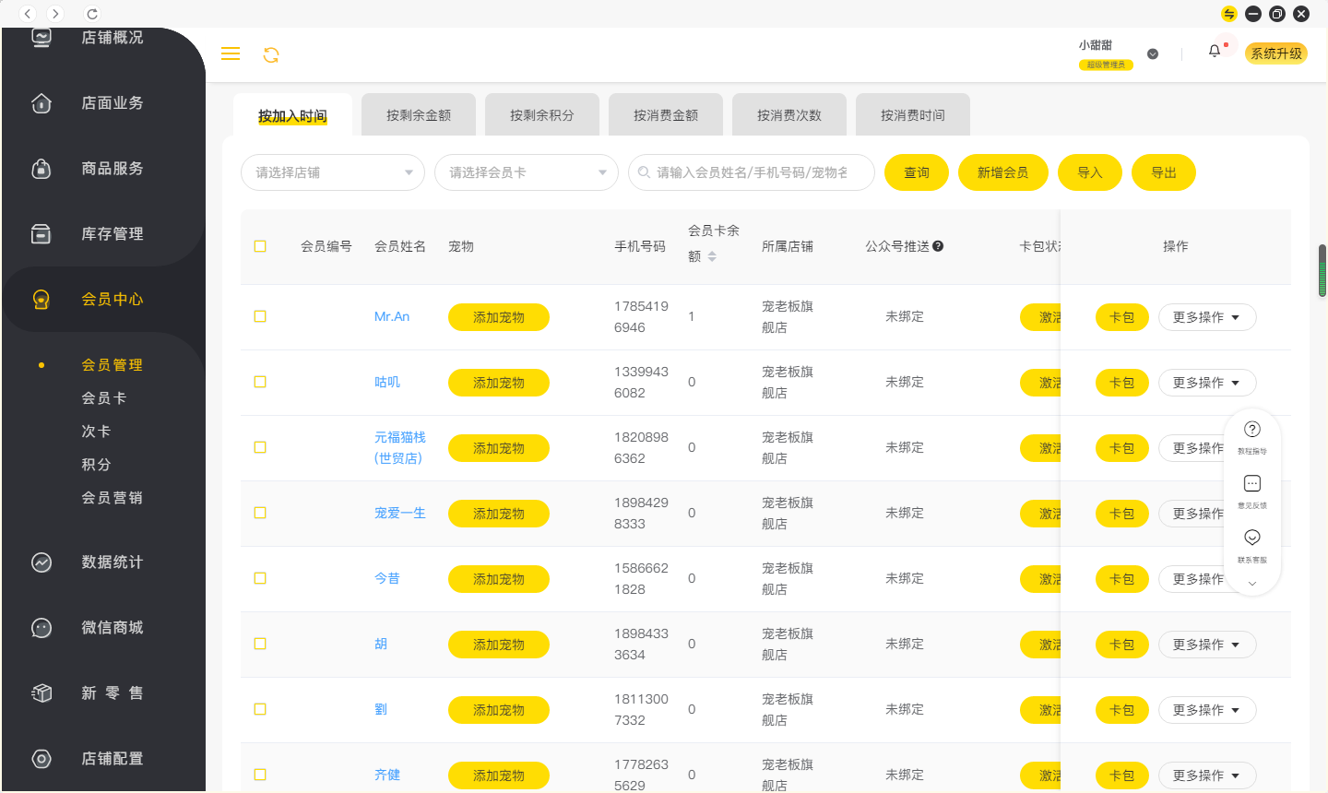This screenshot has width=1328, height=793.
Task: Click the page vertical scrollbar thumb
Action: tap(1322, 271)
